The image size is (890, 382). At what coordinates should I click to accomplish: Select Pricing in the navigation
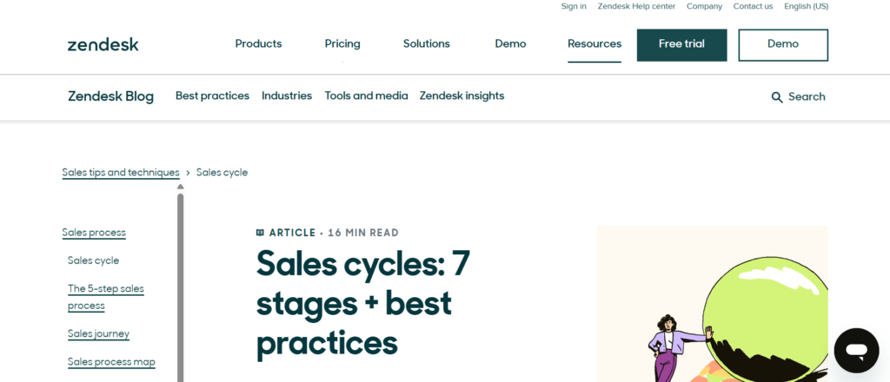point(342,44)
